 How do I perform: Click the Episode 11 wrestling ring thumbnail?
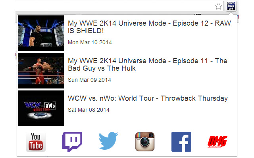click(41, 71)
